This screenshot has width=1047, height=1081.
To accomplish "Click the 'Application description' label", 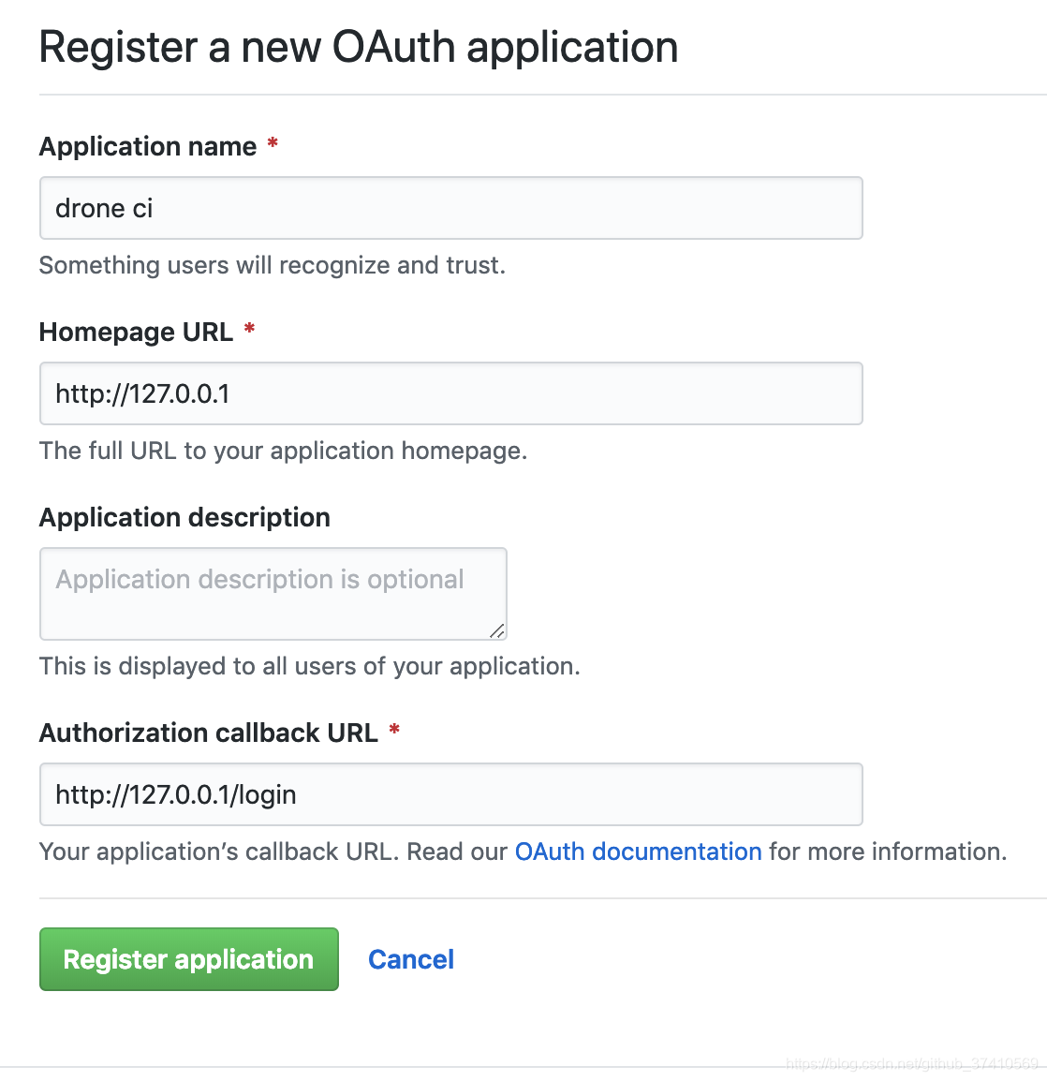I will [x=184, y=517].
